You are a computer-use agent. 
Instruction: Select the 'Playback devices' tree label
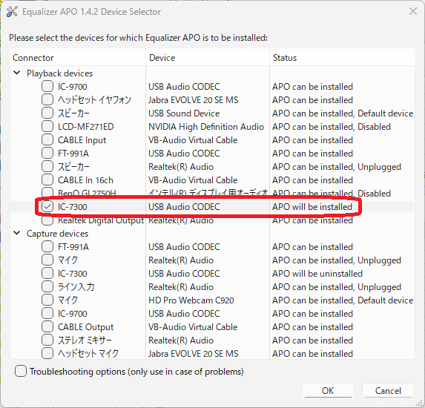pyautogui.click(x=59, y=73)
